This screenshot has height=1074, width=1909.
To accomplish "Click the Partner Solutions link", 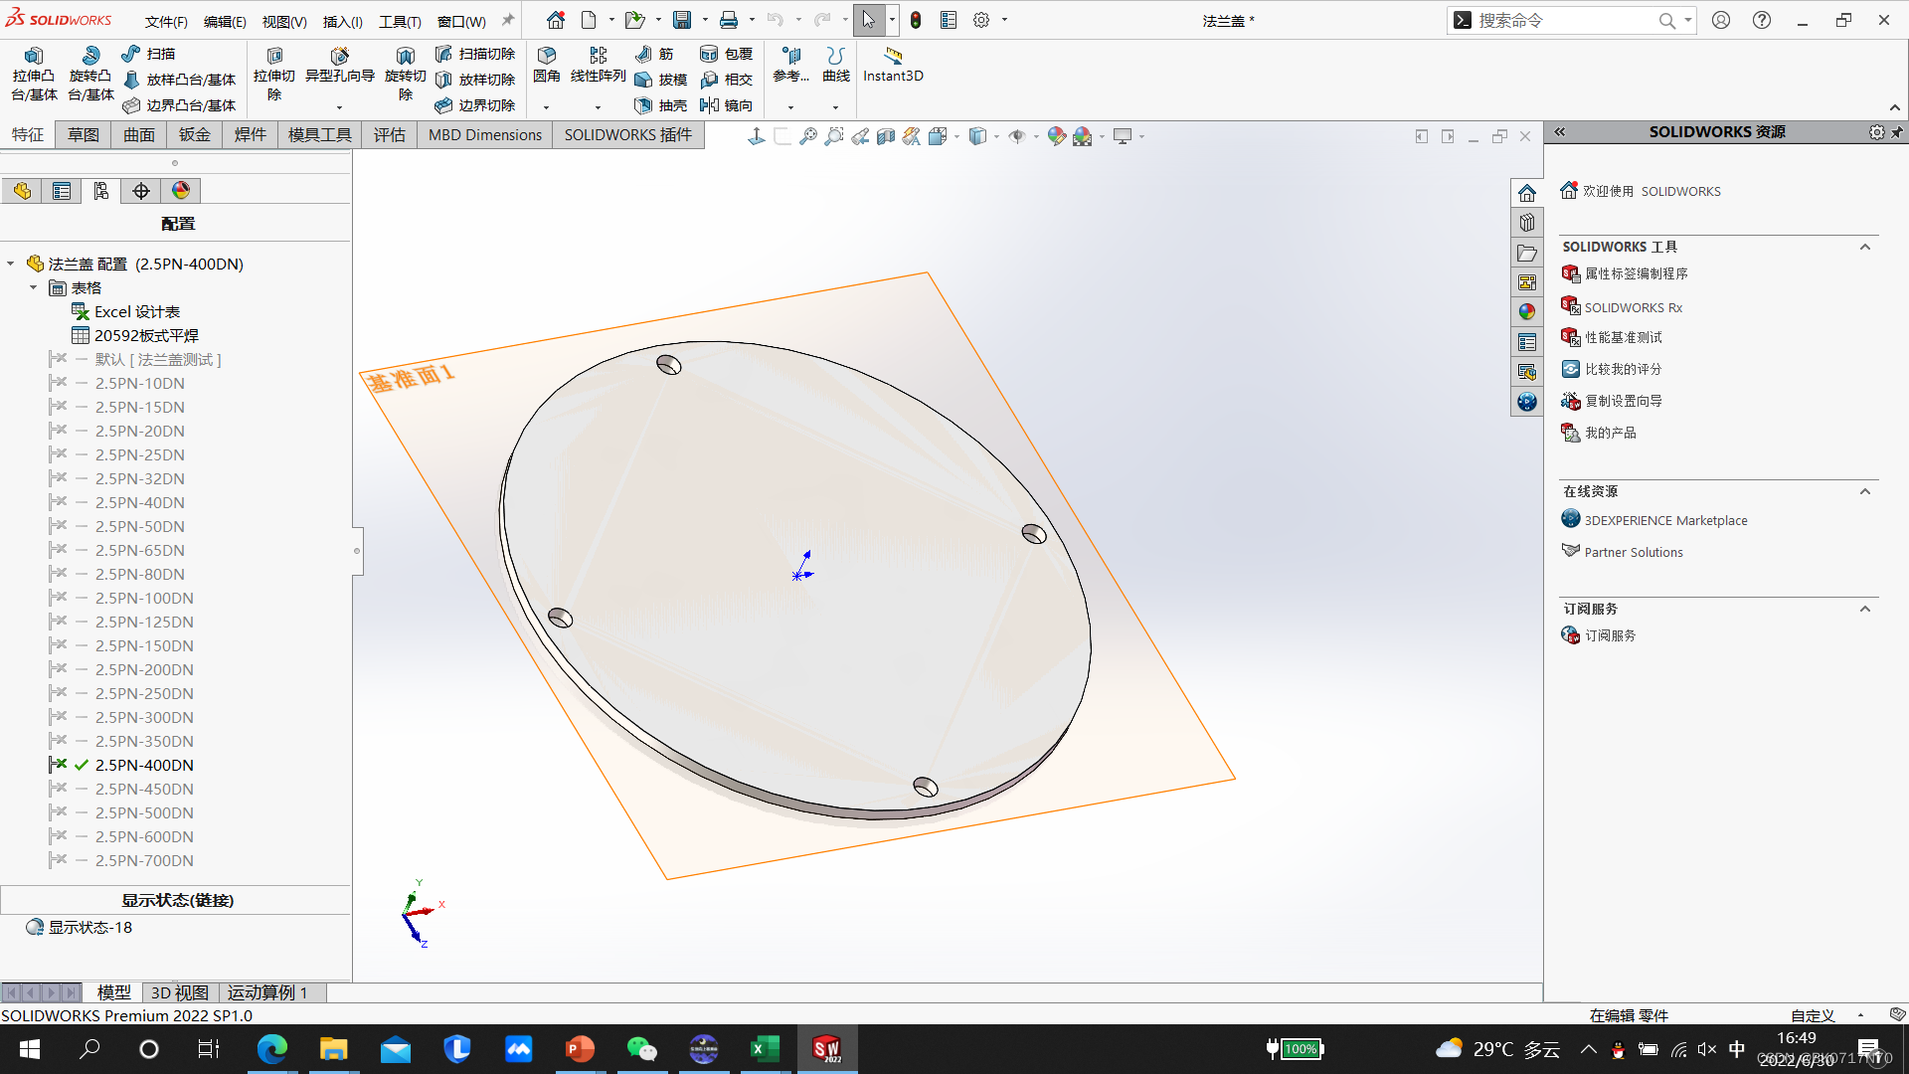I will [1634, 552].
